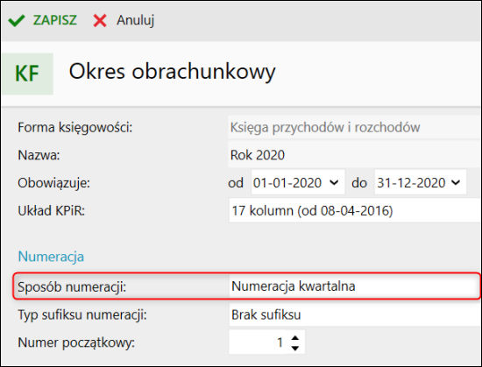Click the green checkmark save icon
The height and width of the screenshot is (367, 482).
(16, 20)
